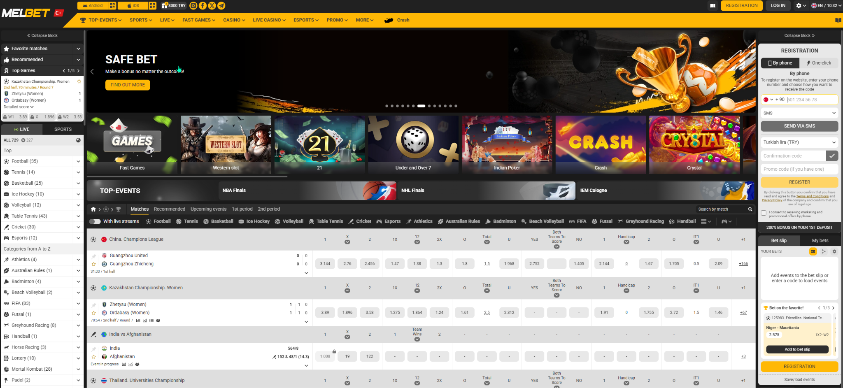843x388 pixels.
Task: Expand Favorite matches section
Action: [x=78, y=49]
